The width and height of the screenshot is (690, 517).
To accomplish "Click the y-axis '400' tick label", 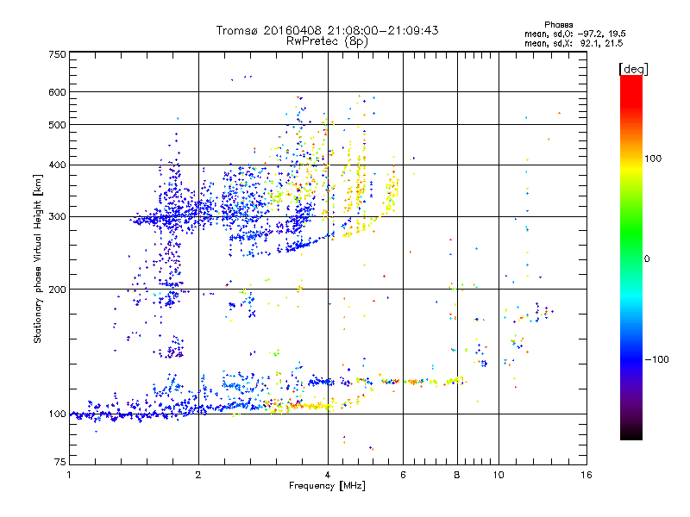I will click(x=57, y=165).
